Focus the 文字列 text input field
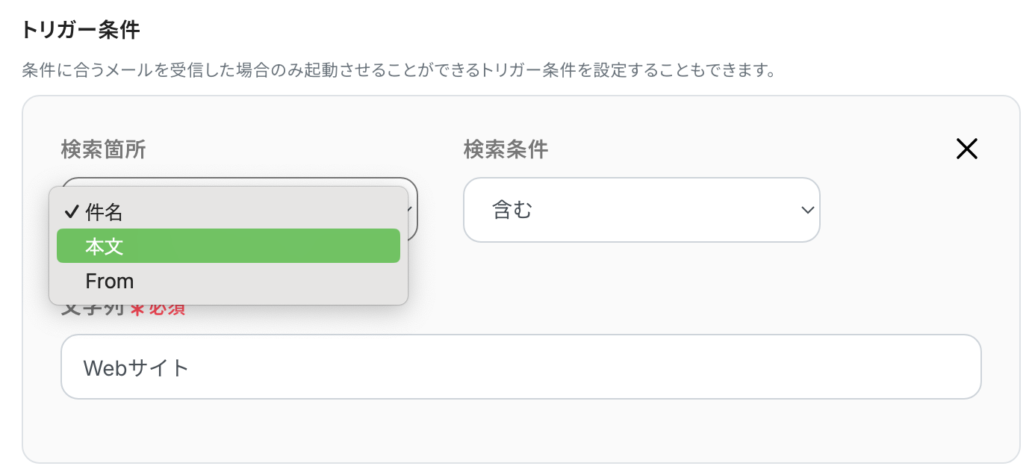Viewport: 1032px width, 475px height. (520, 367)
